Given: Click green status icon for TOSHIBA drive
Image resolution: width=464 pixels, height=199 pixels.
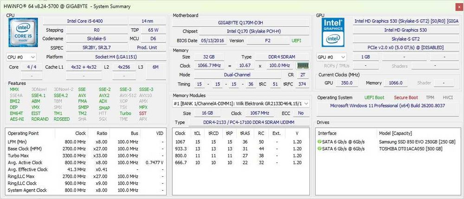Looking at the screenshot, I should [x=320, y=149].
